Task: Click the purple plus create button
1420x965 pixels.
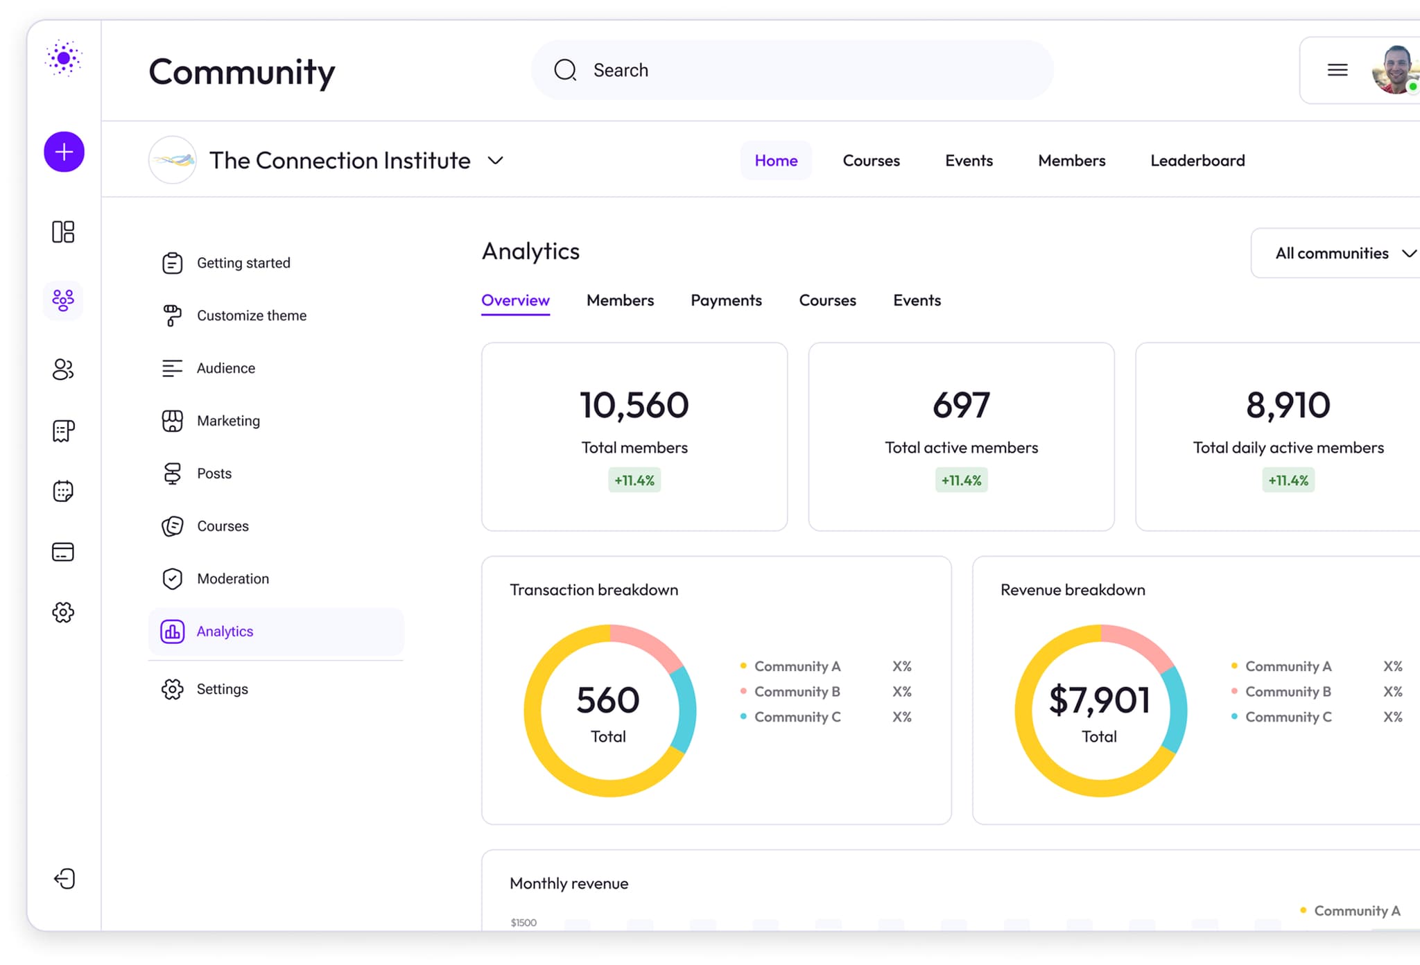Action: [64, 152]
